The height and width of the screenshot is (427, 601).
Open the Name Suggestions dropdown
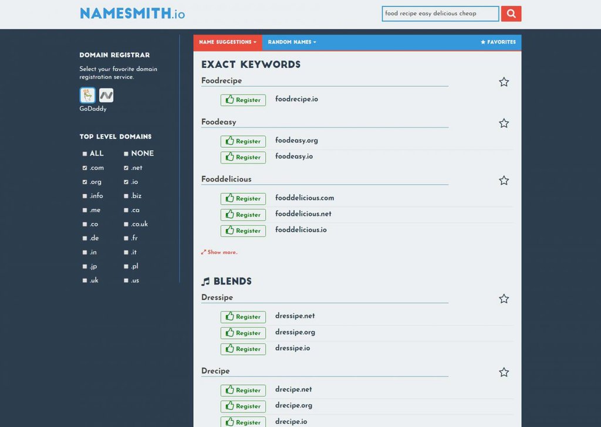[x=228, y=42]
